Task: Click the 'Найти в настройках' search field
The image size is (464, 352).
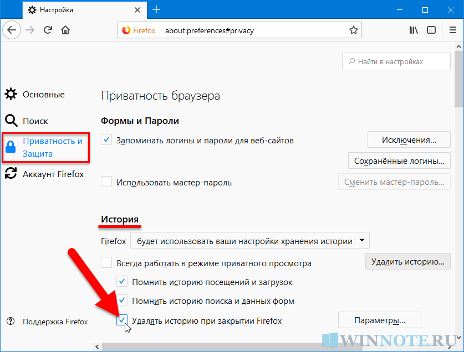Action: [396, 61]
